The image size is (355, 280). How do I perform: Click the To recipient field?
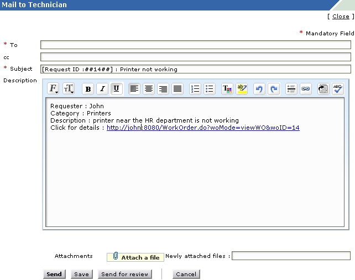tap(195, 45)
